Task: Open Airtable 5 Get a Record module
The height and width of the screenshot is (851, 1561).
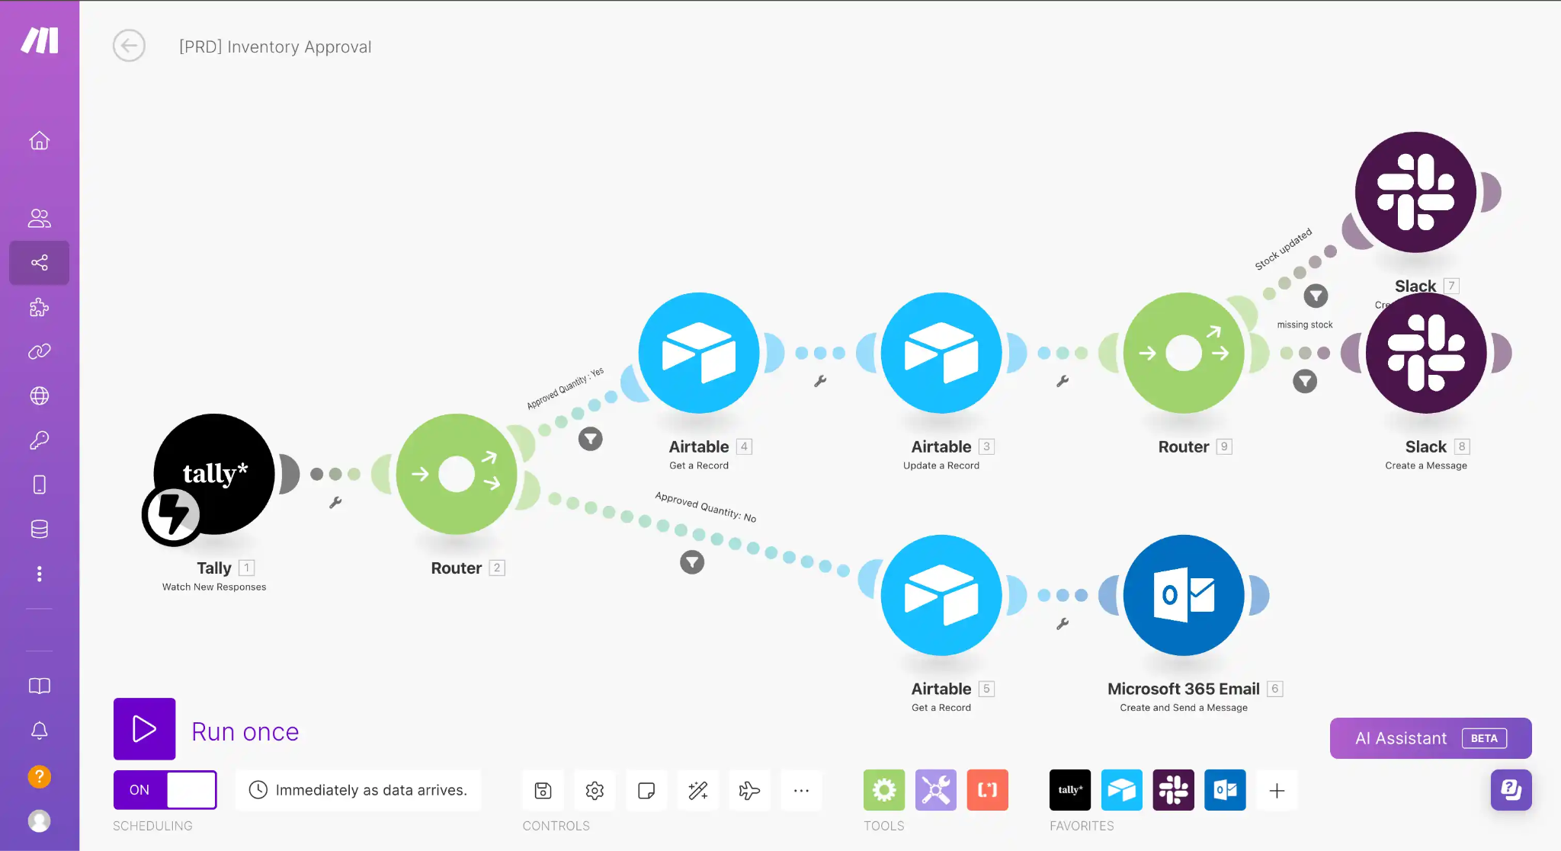Action: point(941,595)
